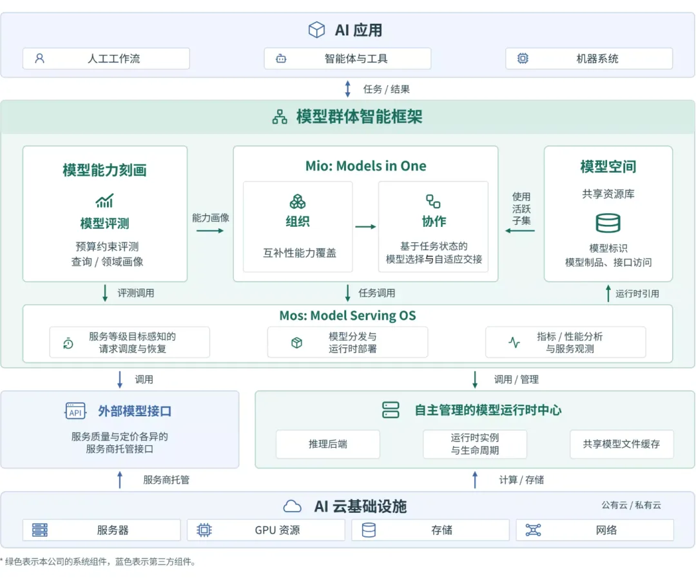Select the GPU 资源 box

coord(266,530)
